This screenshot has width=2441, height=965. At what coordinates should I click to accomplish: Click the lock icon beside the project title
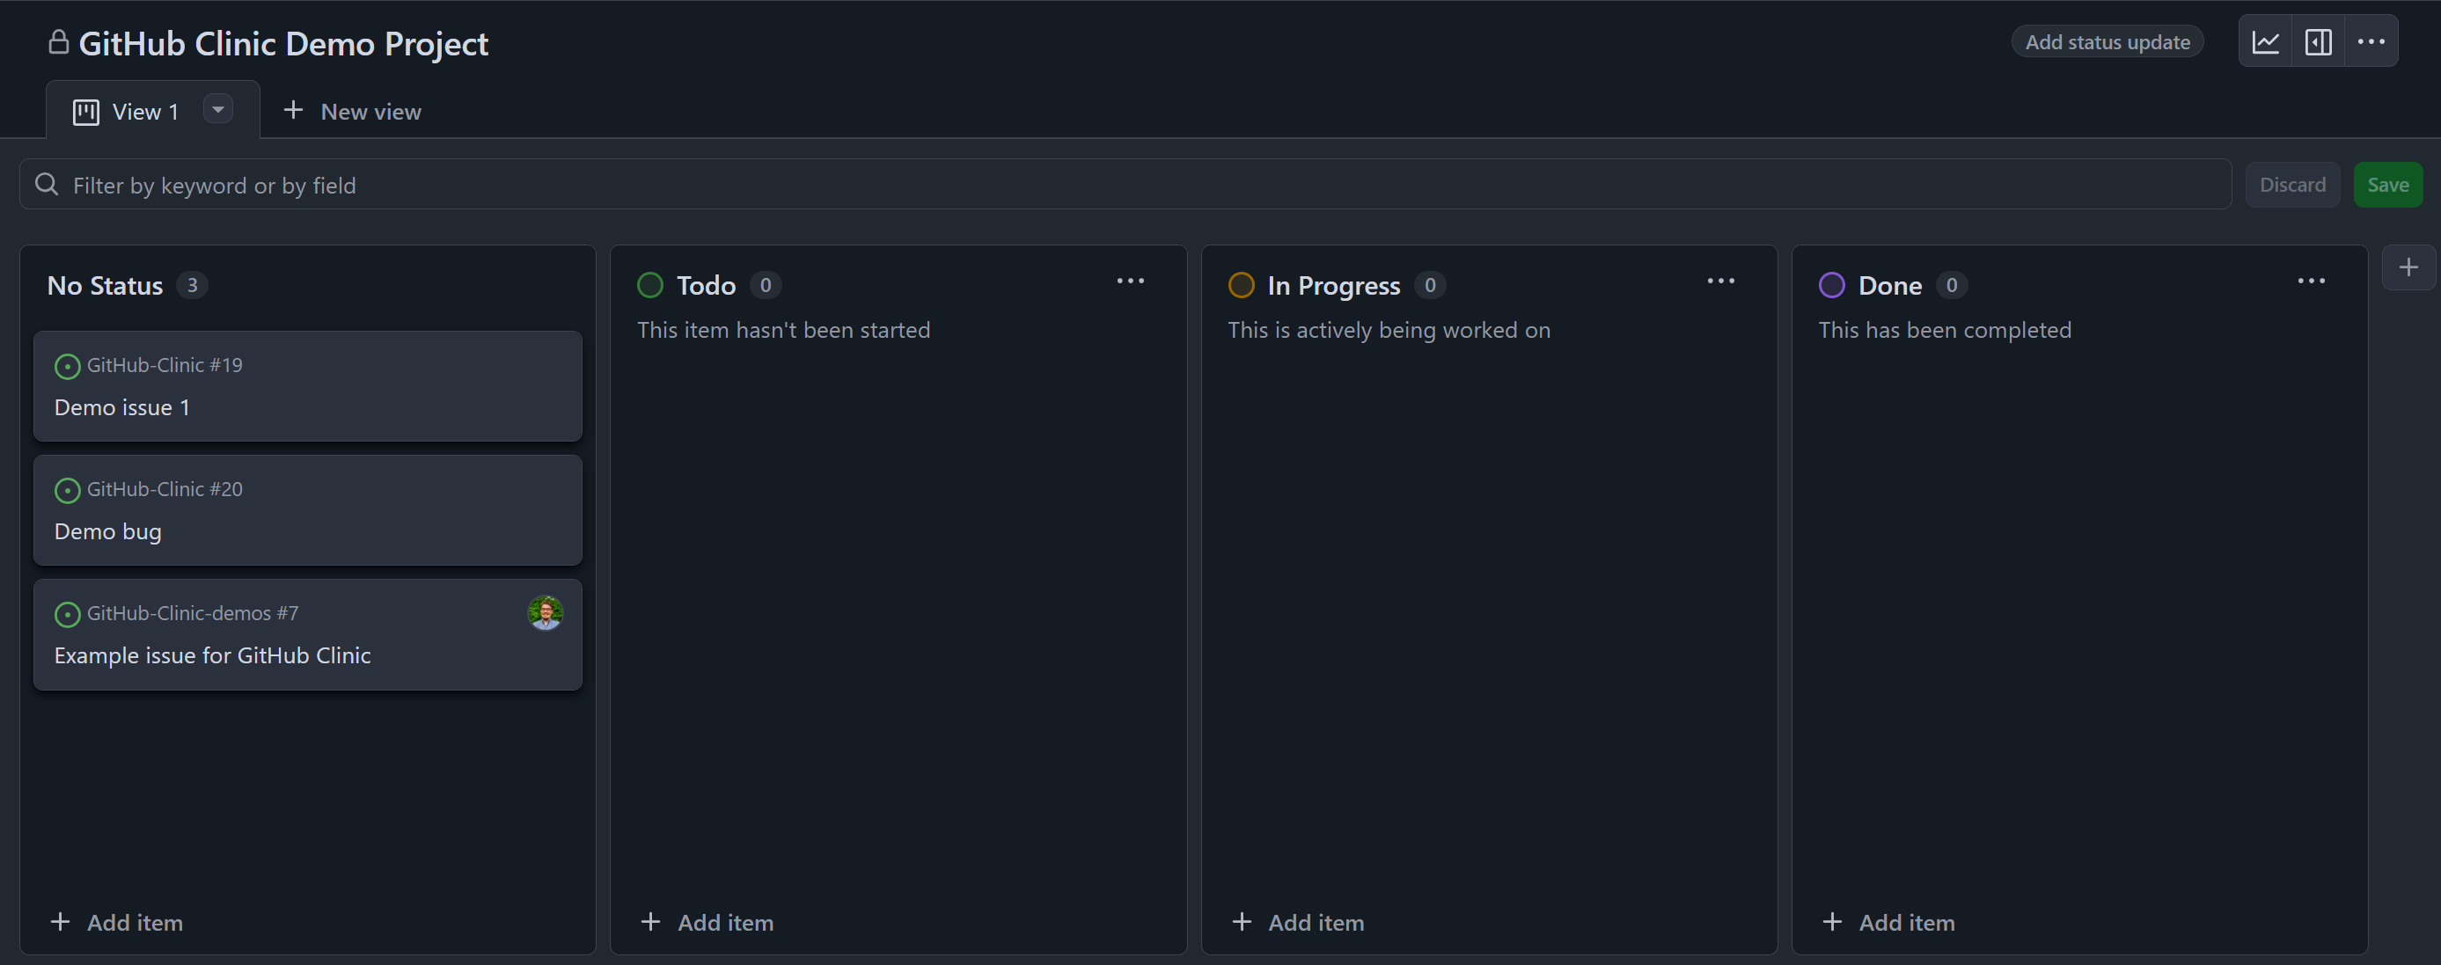pos(59,42)
